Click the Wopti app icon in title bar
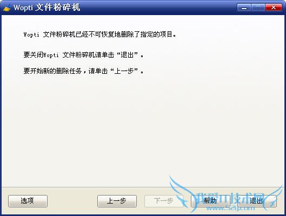This screenshot has width=286, height=216. pos(7,8)
